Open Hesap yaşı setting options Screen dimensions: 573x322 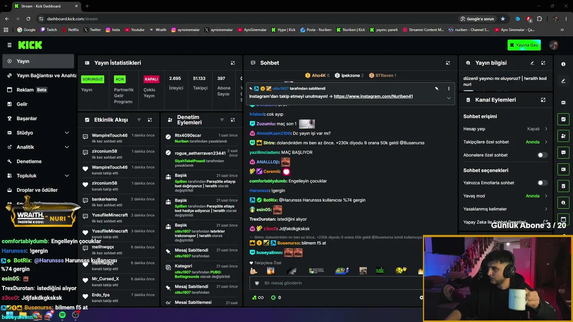tap(505, 129)
